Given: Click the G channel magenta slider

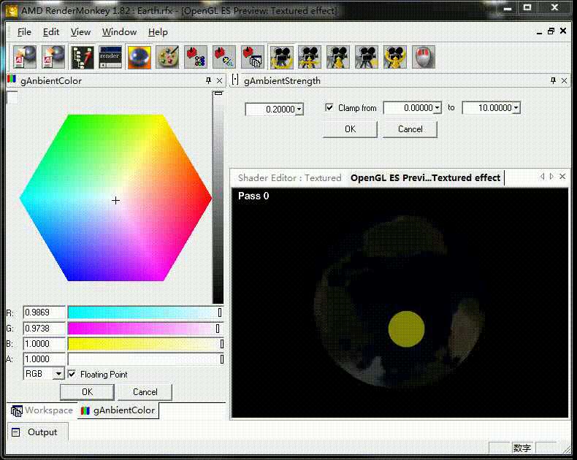Looking at the screenshot, I should click(x=146, y=329).
